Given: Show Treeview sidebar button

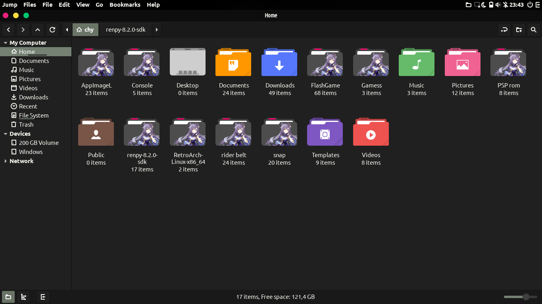Looking at the screenshot, I should click(x=23, y=297).
